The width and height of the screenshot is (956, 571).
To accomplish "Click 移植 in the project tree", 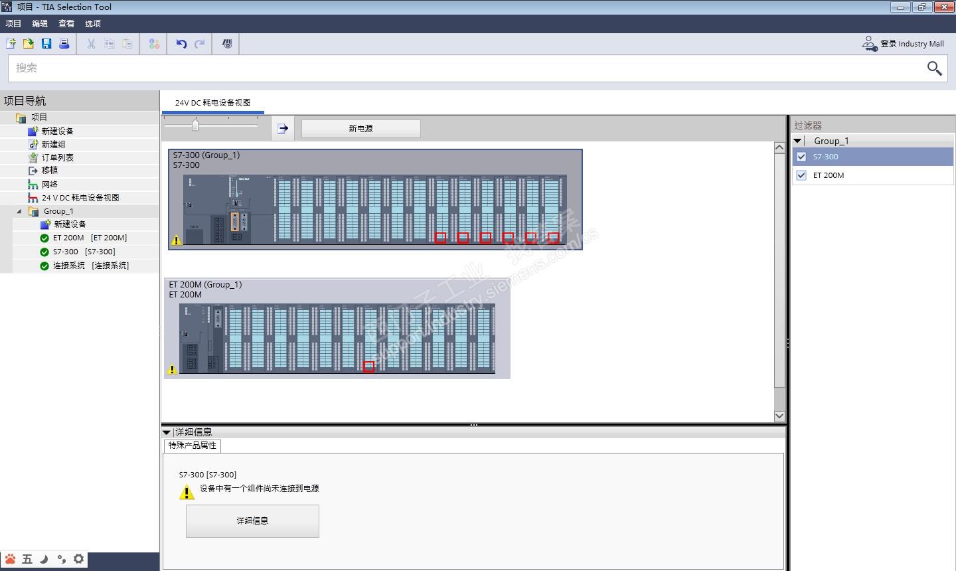I will point(50,171).
